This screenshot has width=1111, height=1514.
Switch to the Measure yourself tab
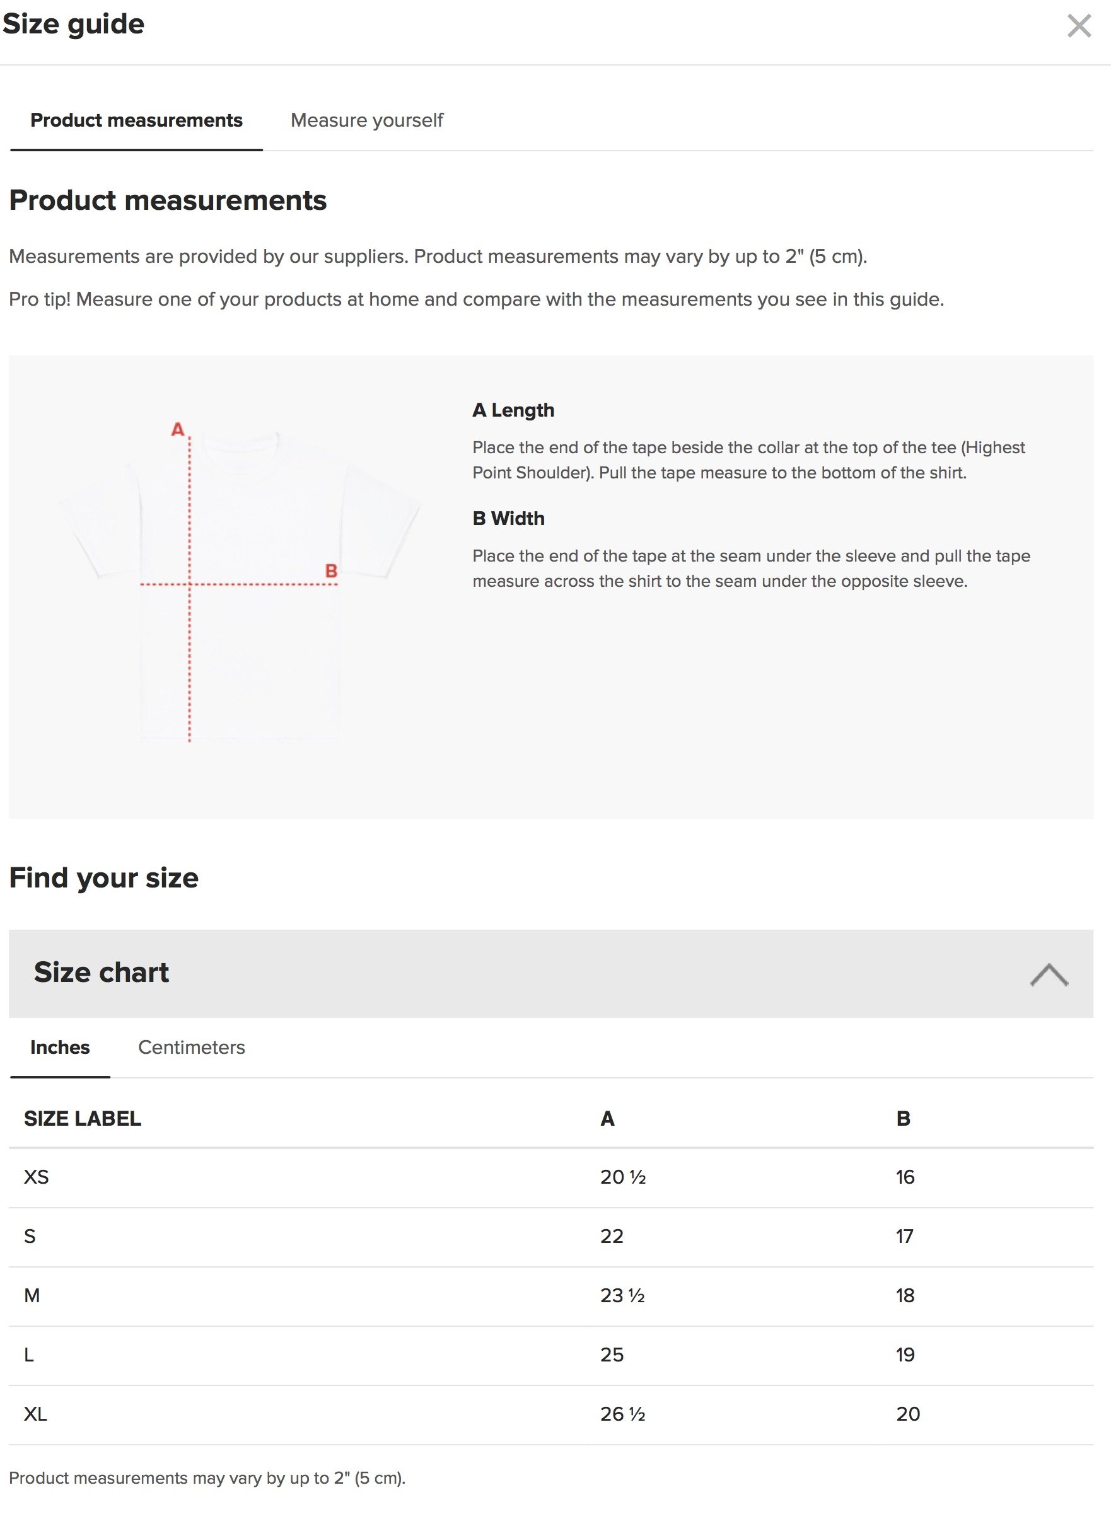[x=366, y=120]
